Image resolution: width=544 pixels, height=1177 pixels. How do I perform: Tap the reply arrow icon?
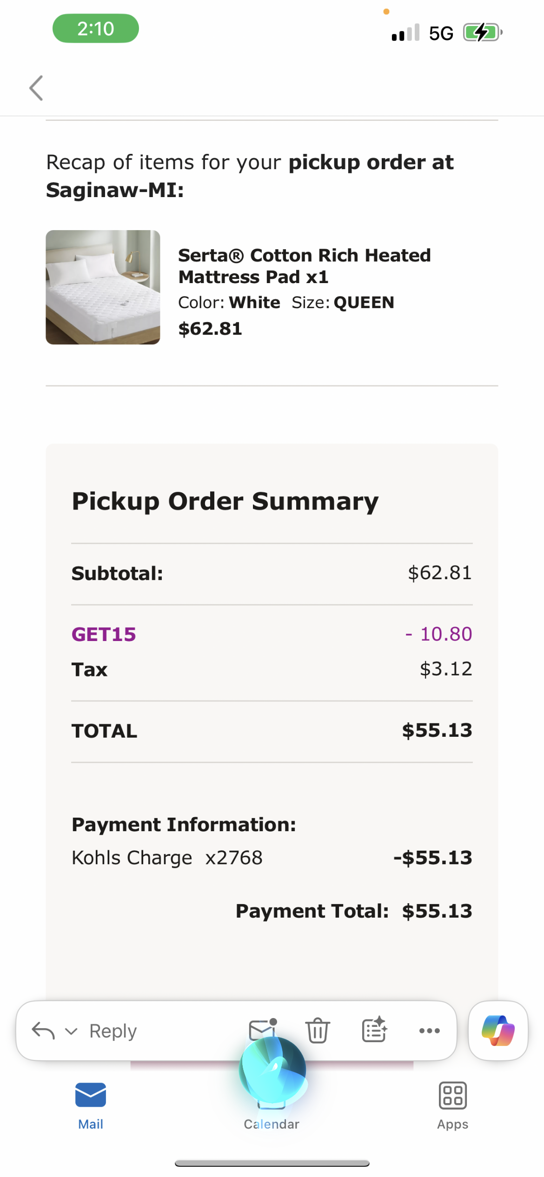pos(43,1031)
